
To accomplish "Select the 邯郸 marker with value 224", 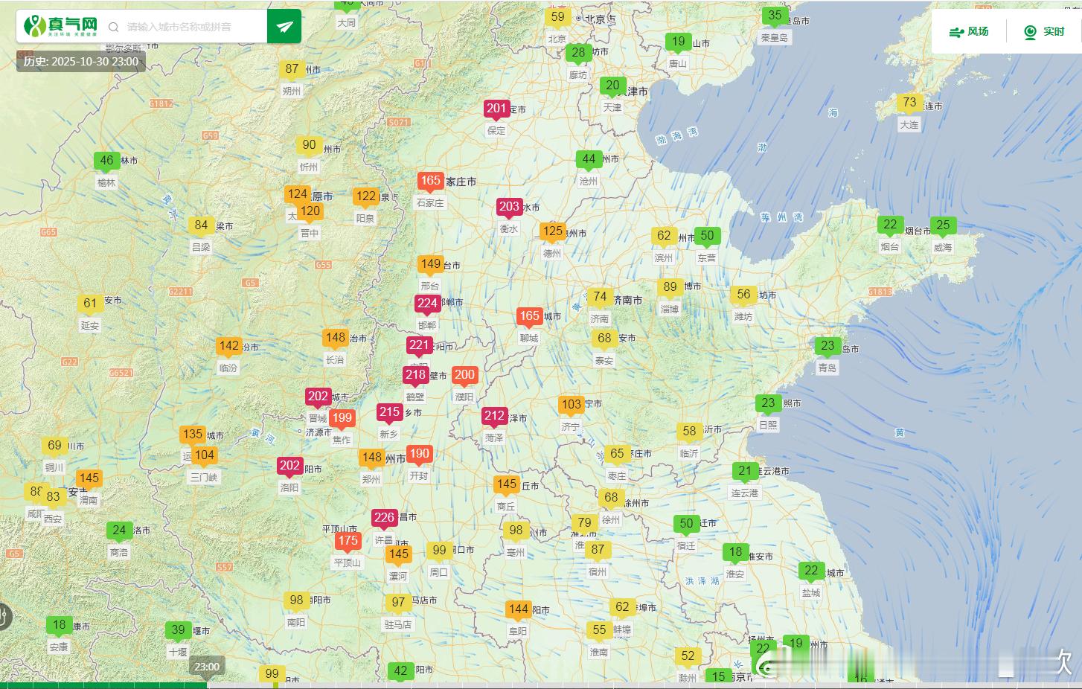I will point(427,304).
